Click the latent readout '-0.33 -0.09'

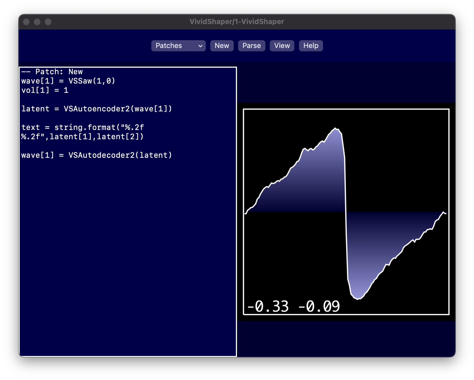293,306
